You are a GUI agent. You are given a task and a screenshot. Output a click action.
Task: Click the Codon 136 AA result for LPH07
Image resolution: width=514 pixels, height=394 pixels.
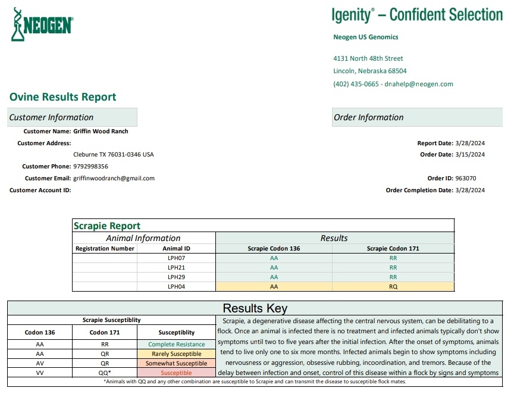tap(274, 258)
